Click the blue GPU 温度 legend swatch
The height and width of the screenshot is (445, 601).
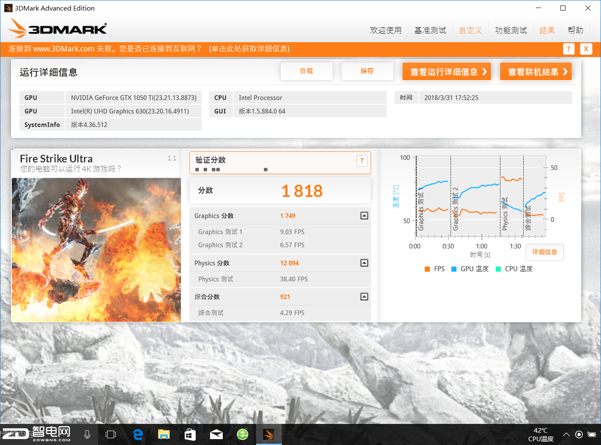pyautogui.click(x=454, y=269)
